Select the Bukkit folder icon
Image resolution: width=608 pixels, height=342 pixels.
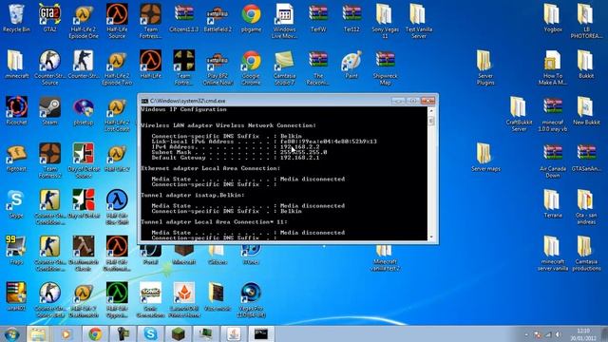pyautogui.click(x=586, y=65)
